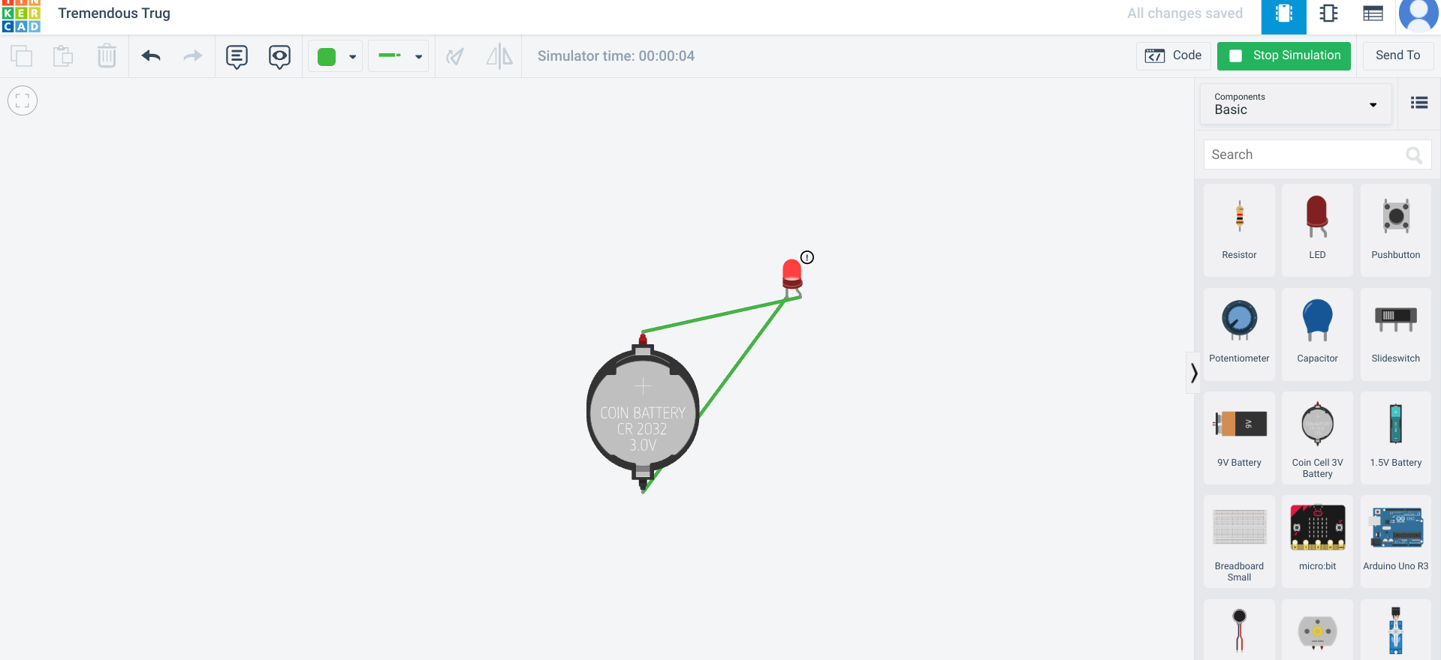Click the Copy icon in the toolbar

coord(21,56)
